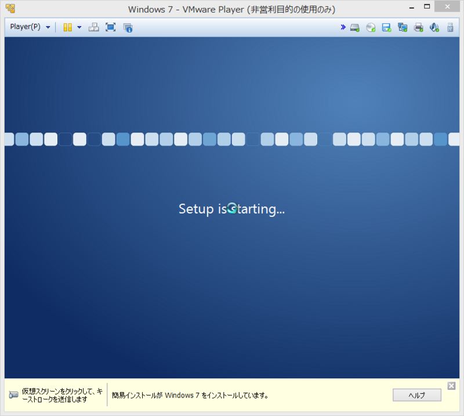Open the Player(P) menu

[30, 27]
